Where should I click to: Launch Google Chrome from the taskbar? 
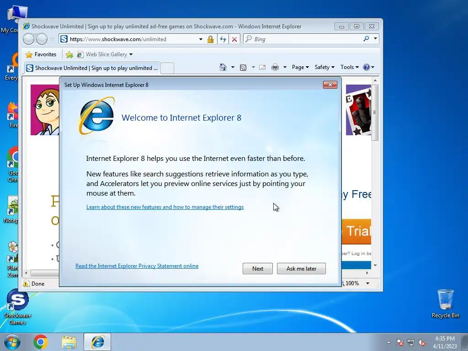pyautogui.click(x=41, y=342)
